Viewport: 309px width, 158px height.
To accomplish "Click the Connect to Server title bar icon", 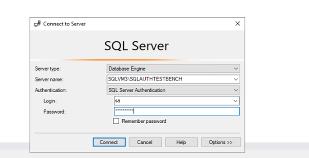I will pyautogui.click(x=37, y=24).
